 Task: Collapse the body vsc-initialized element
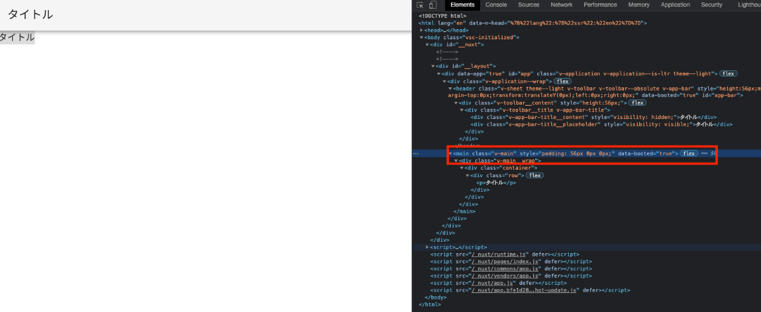pyautogui.click(x=421, y=37)
